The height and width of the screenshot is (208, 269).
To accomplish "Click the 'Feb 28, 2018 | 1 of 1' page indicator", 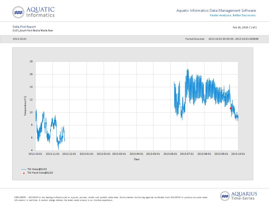I will [x=245, y=28].
